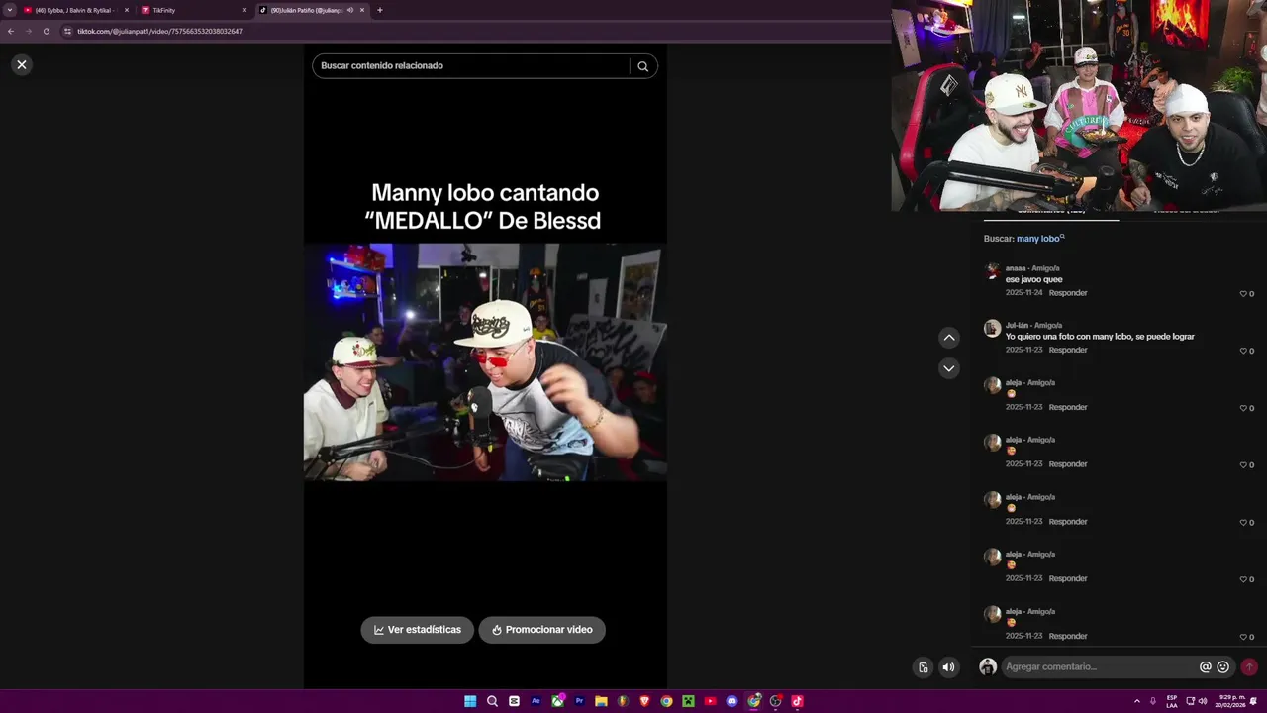This screenshot has width=1267, height=713.
Task: Open the emoji picker in comment box
Action: click(x=1223, y=667)
